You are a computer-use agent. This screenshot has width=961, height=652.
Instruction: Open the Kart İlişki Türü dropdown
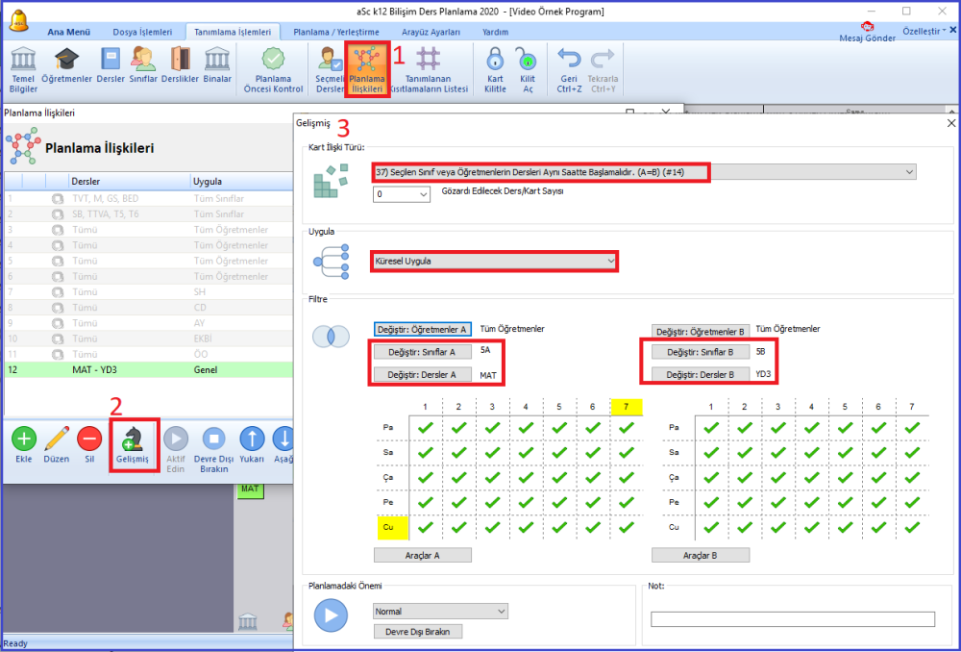644,172
